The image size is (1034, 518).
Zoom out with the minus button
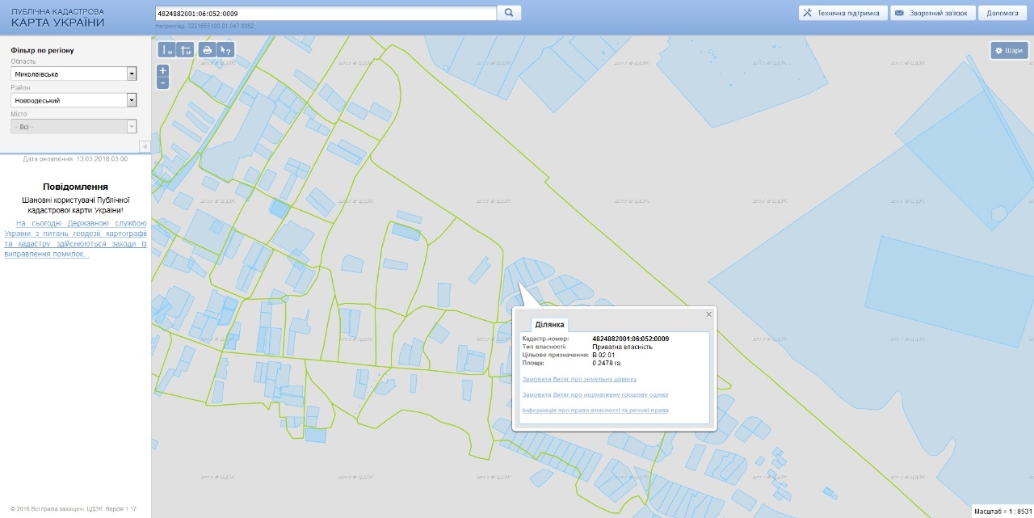coord(163,82)
